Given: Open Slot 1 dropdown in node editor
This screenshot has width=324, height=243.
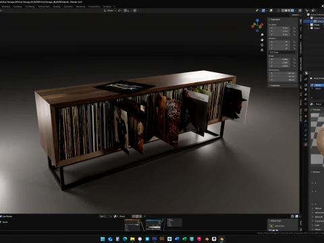Looking at the screenshot, I should coord(105,216).
